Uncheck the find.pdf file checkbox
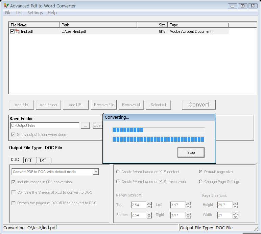261x234 pixels. click(x=13, y=31)
